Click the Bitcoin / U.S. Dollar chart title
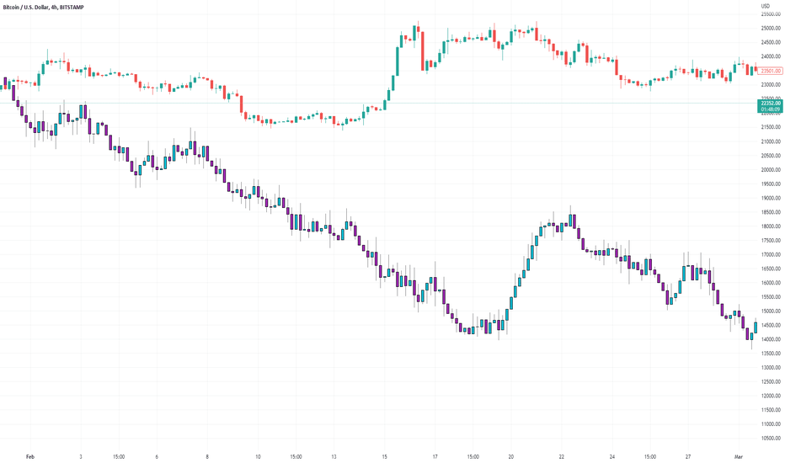The image size is (785, 463). coord(43,8)
